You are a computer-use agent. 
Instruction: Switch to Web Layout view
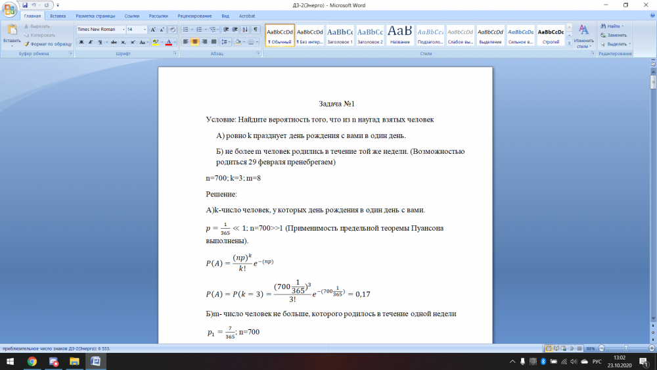564,348
